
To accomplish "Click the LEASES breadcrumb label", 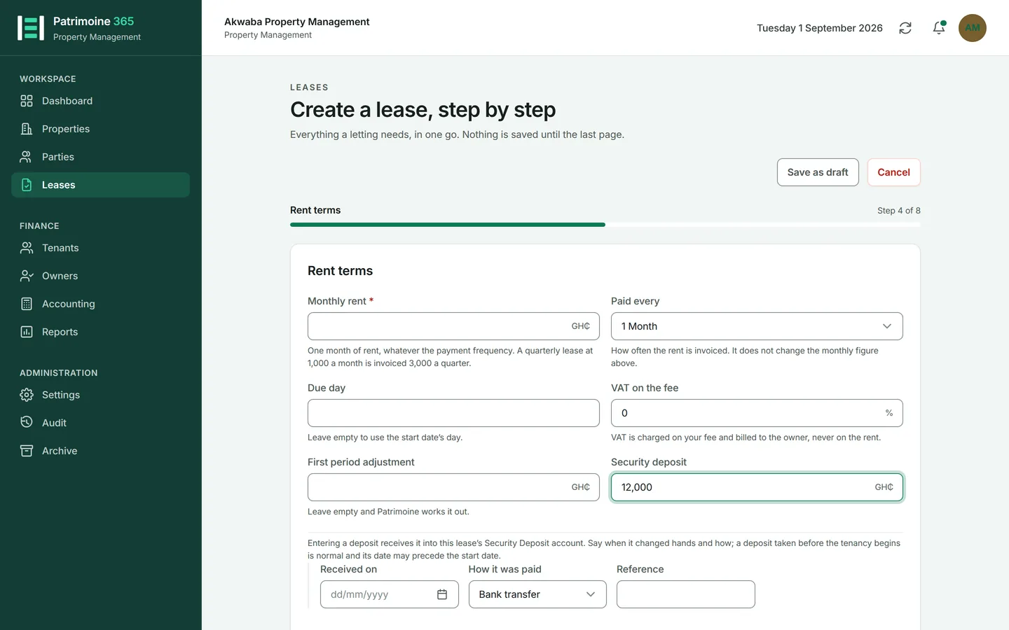I will click(309, 87).
